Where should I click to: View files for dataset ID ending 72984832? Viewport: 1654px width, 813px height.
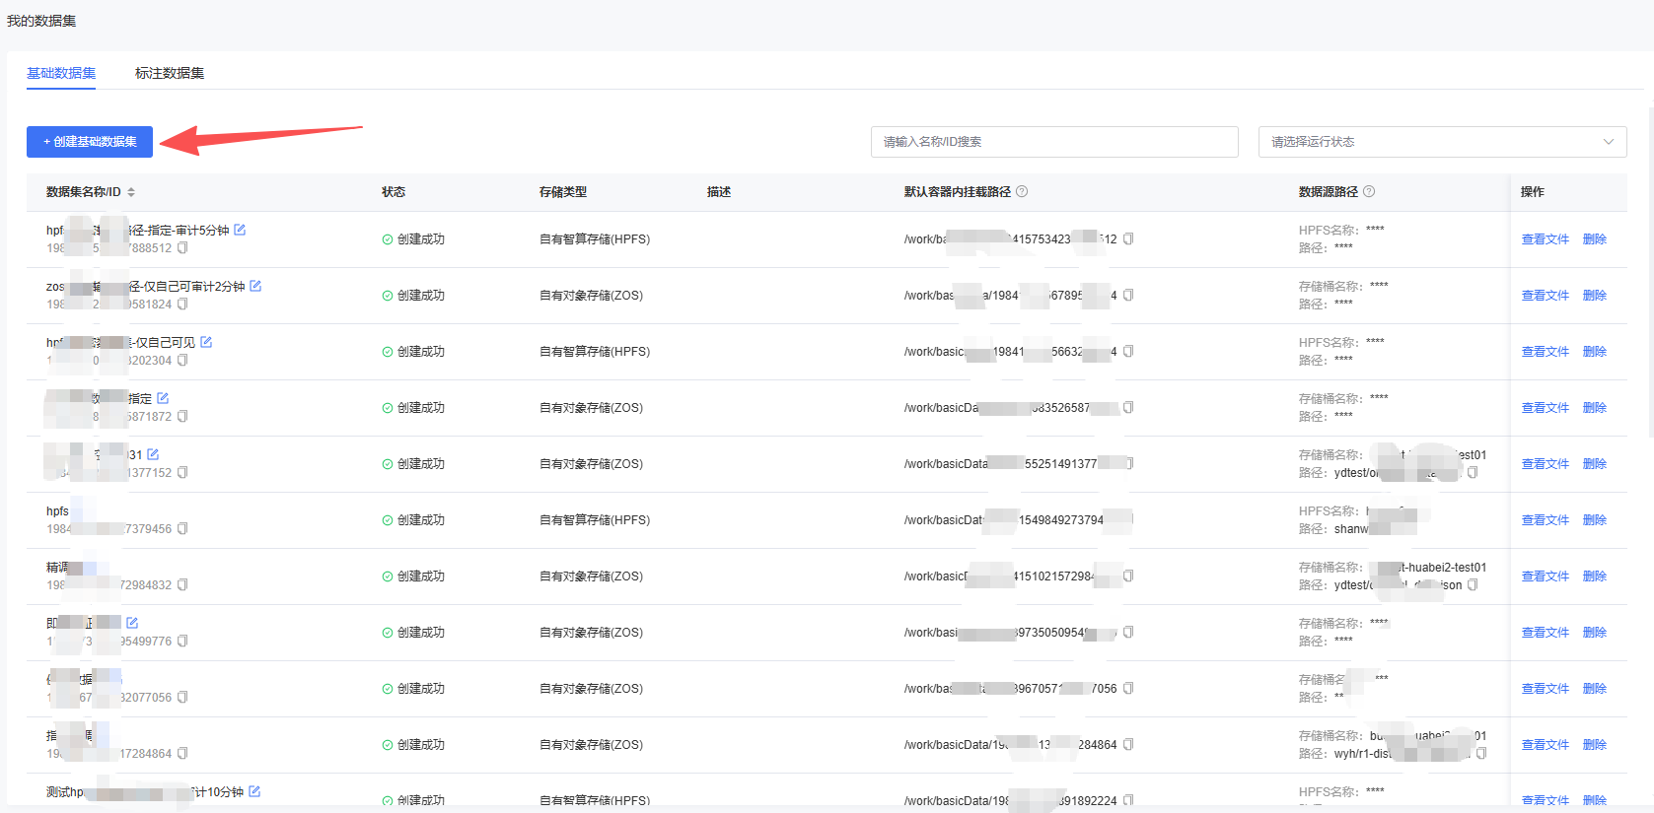(x=1545, y=576)
